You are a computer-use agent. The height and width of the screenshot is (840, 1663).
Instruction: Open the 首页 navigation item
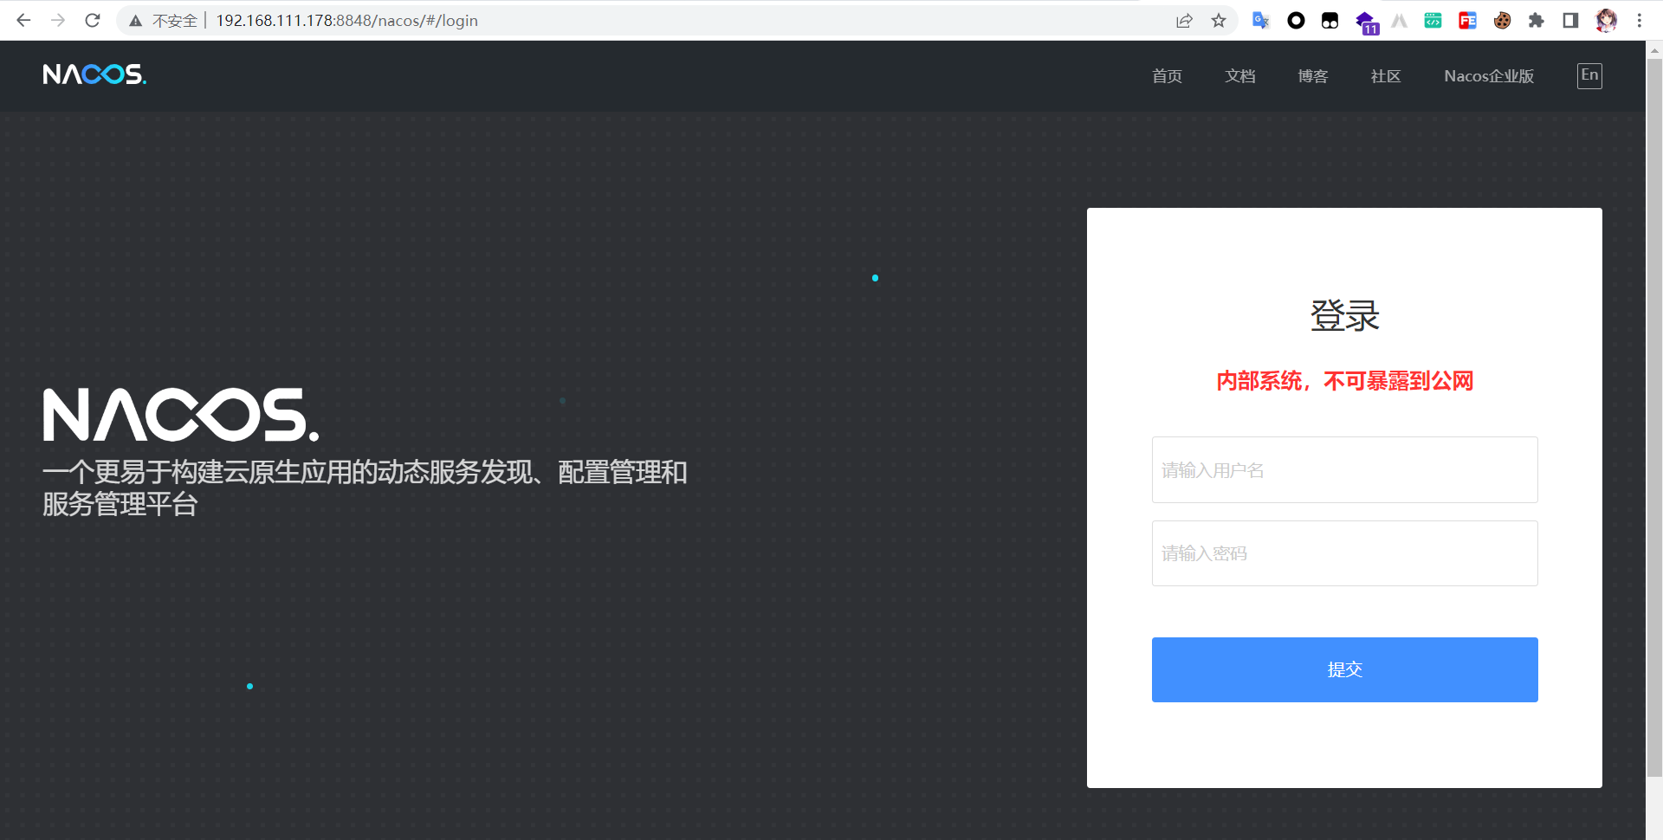pyautogui.click(x=1167, y=76)
